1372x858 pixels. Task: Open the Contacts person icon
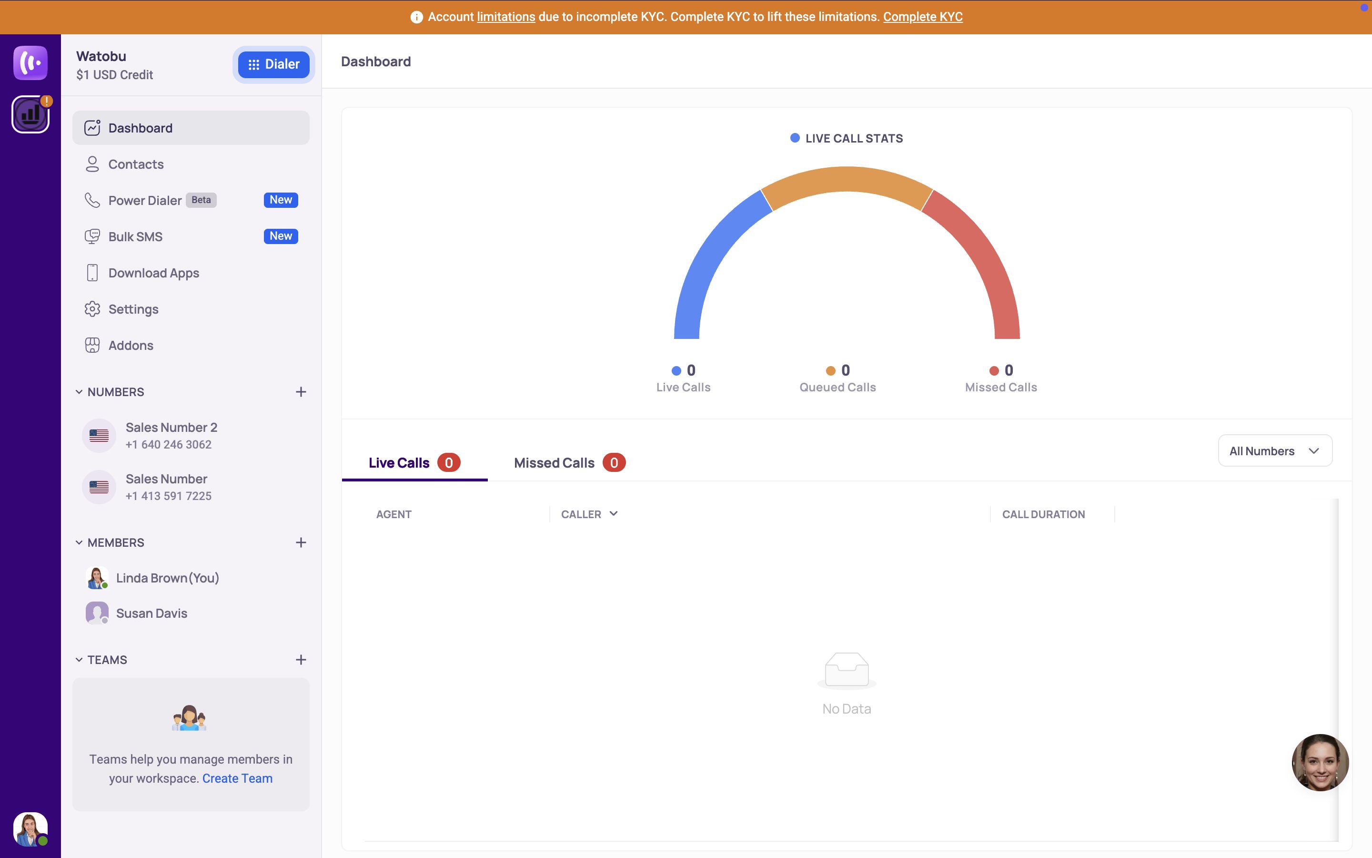92,164
